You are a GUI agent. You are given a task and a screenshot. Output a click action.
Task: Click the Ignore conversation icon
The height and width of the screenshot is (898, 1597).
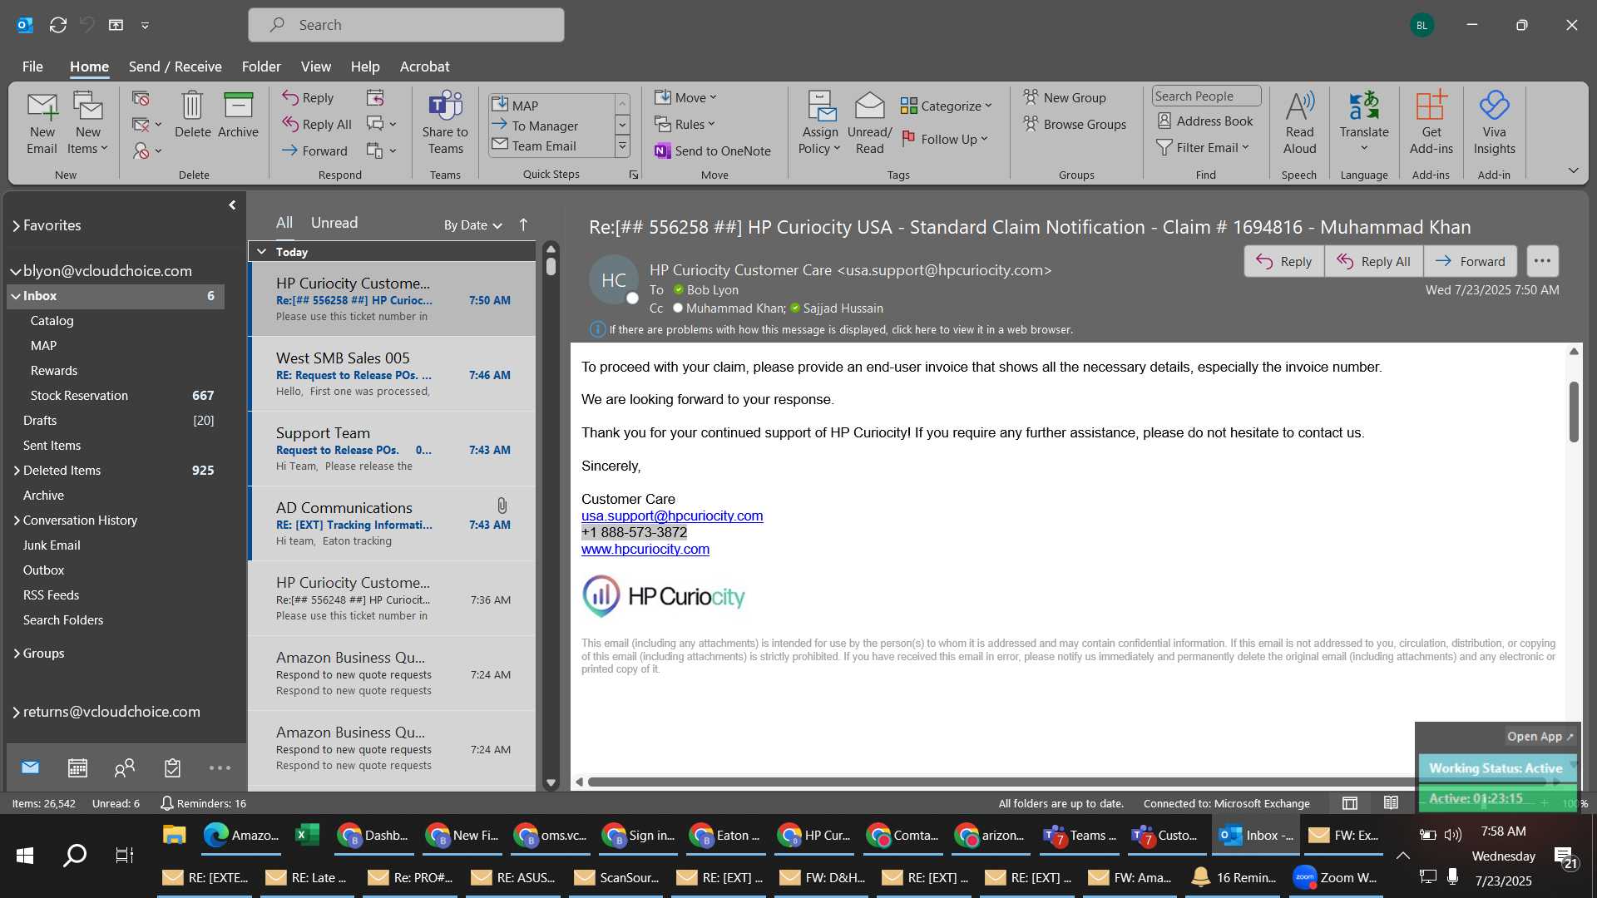pyautogui.click(x=141, y=98)
